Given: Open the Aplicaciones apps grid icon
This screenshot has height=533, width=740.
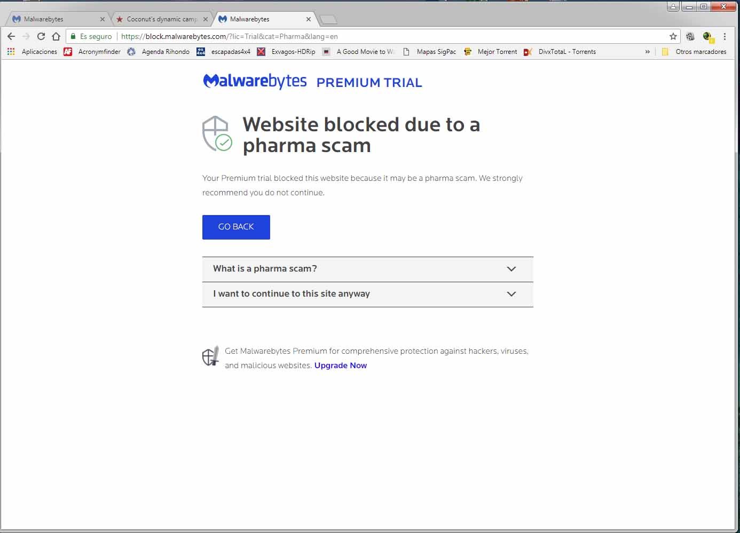Looking at the screenshot, I should click(x=11, y=52).
